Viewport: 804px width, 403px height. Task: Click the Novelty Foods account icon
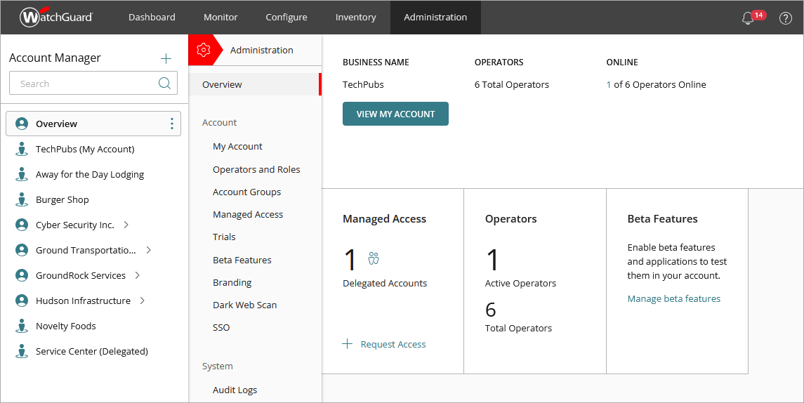coord(22,326)
